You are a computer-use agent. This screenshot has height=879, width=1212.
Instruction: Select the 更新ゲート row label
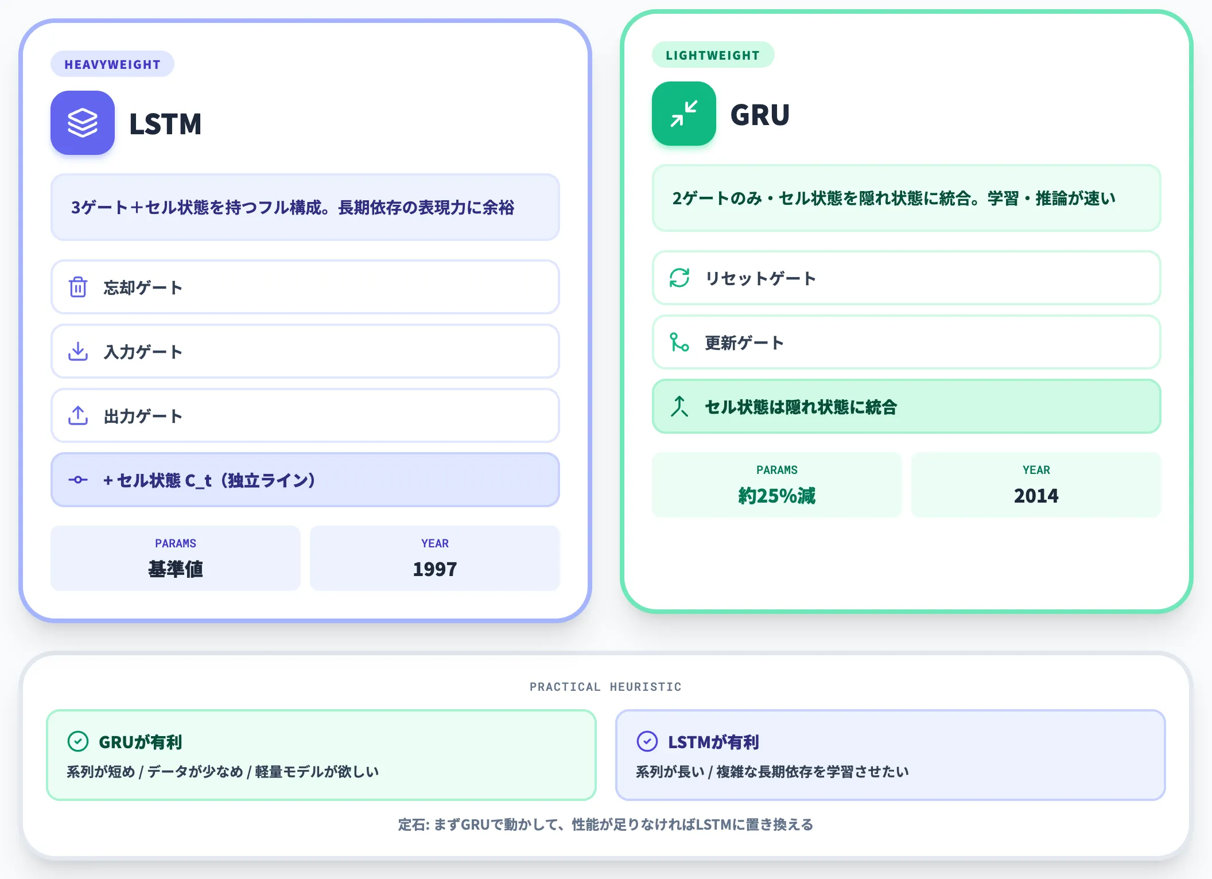tap(744, 343)
